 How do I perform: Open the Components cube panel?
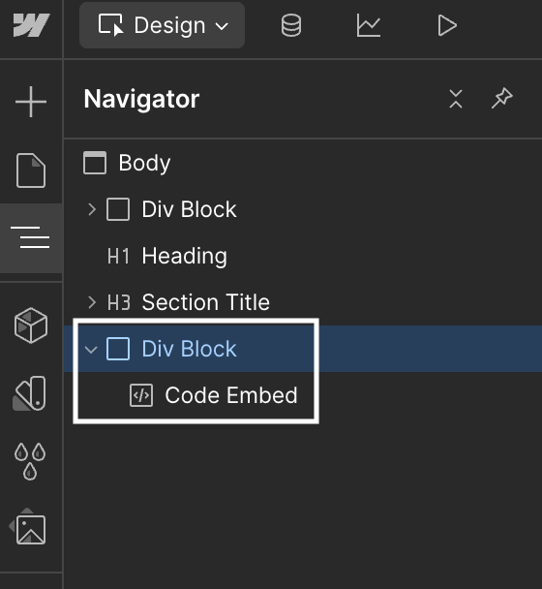coord(31,325)
